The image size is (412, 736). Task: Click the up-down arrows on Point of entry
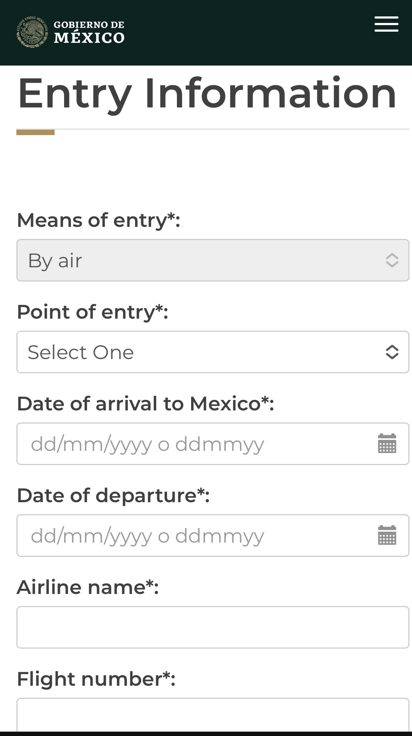click(x=392, y=352)
